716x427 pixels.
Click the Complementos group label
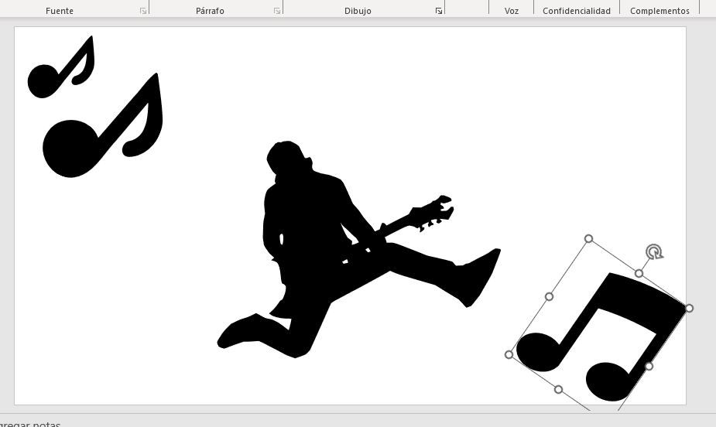click(659, 11)
